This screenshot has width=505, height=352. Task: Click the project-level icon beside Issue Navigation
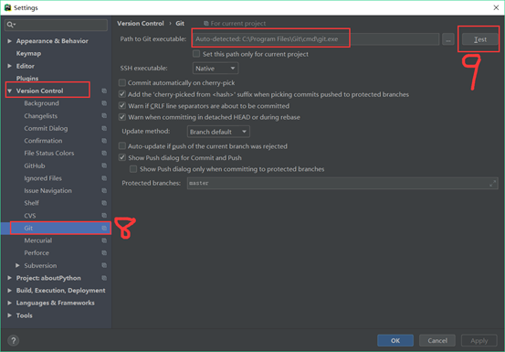pyautogui.click(x=104, y=190)
